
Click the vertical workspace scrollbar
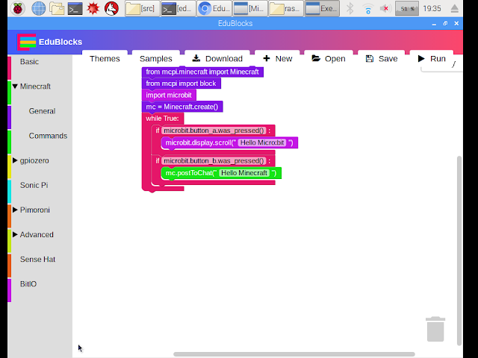(459, 251)
